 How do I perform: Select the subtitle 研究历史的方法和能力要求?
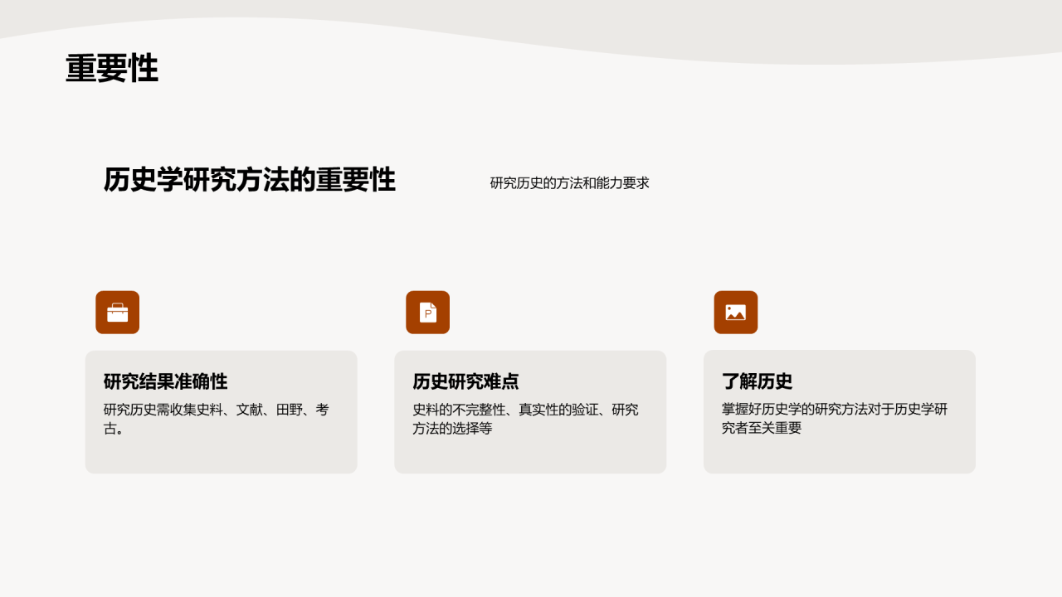point(569,183)
